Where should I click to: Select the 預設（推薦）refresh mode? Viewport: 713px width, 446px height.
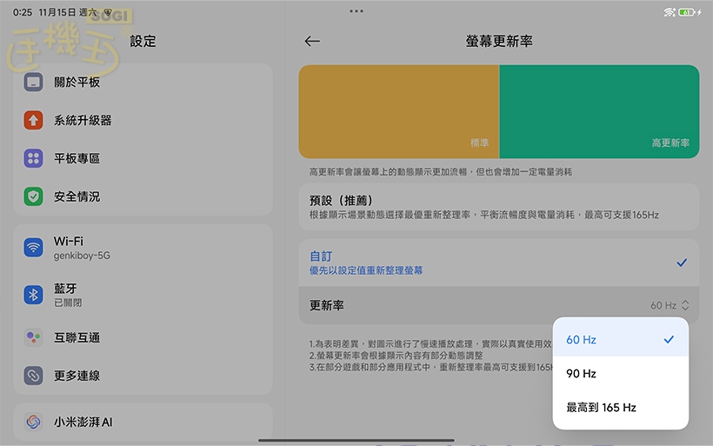coord(499,207)
